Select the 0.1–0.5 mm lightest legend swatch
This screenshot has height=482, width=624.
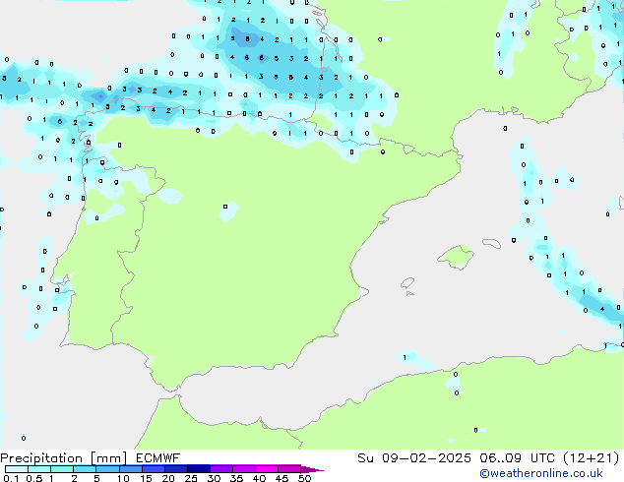coord(17,469)
